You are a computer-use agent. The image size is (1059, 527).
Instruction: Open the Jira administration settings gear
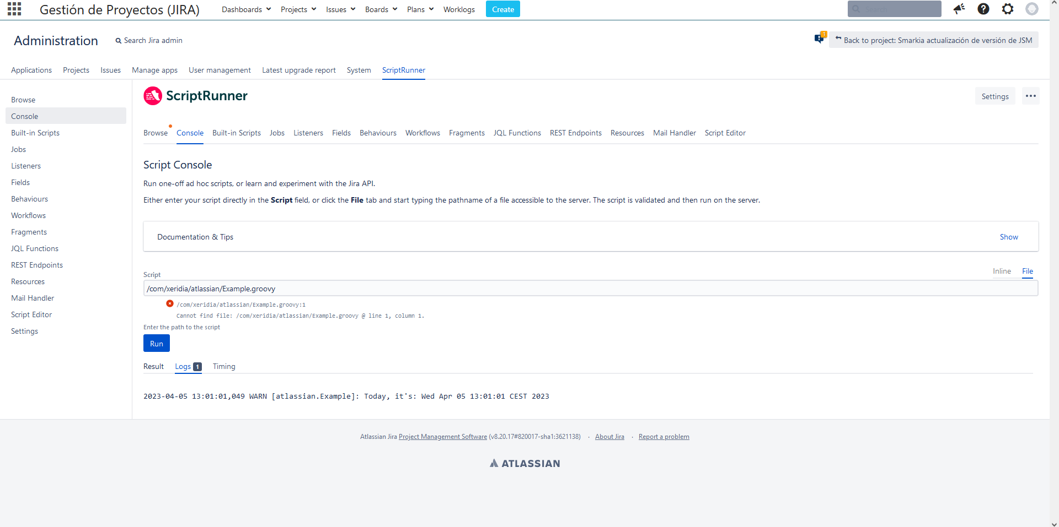1008,9
